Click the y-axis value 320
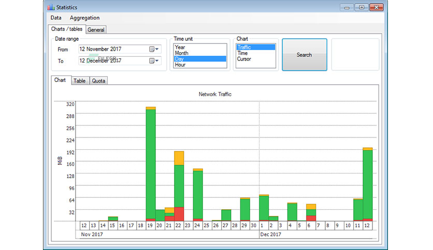 coord(70,104)
